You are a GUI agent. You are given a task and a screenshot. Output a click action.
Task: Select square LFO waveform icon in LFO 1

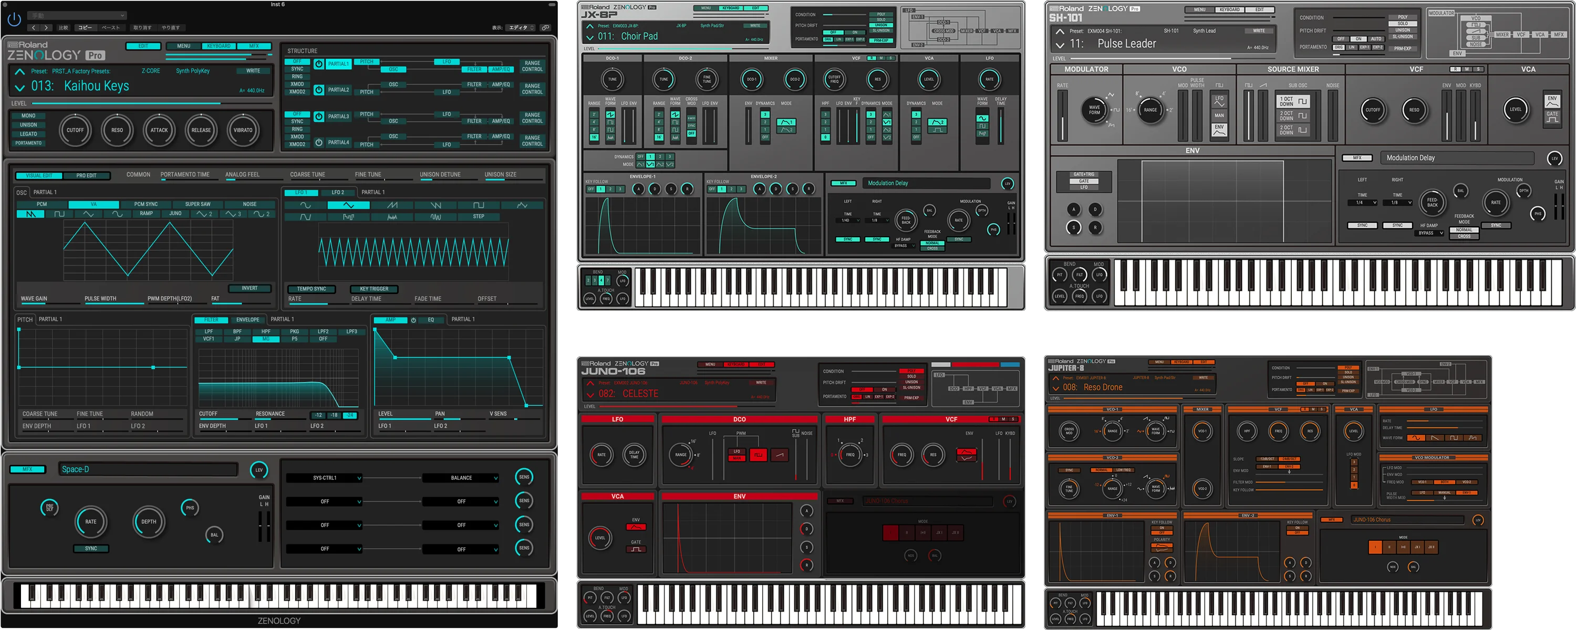tap(479, 205)
